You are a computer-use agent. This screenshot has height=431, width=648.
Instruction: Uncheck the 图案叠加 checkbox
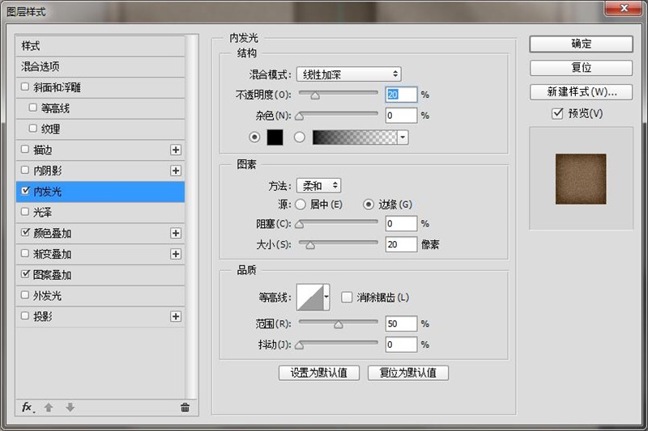[x=25, y=274]
